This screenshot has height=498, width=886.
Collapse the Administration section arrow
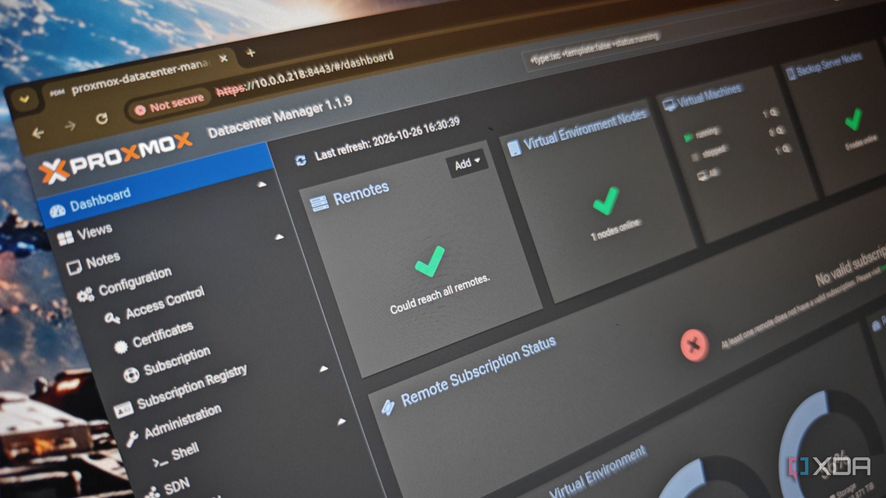(324, 369)
